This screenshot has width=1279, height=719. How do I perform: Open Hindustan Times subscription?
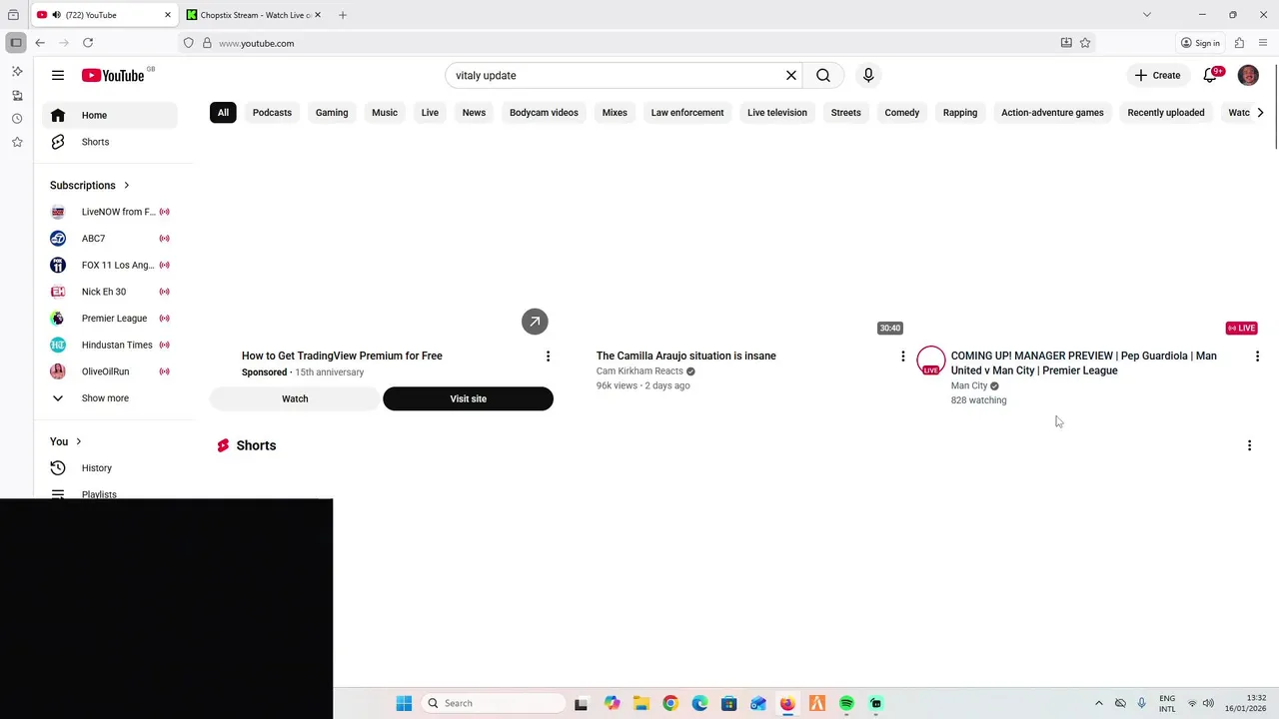point(110,345)
